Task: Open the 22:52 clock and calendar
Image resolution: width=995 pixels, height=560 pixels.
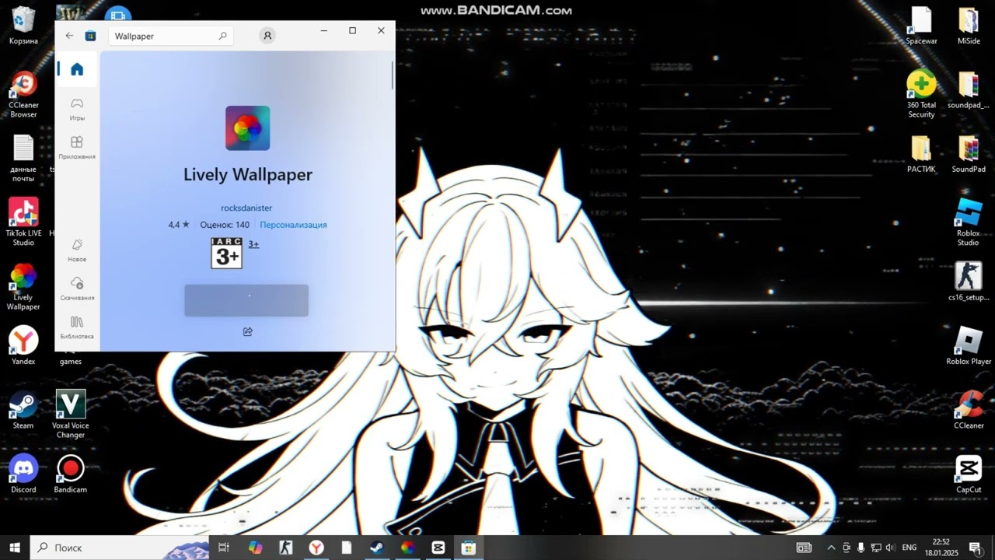Action: coord(941,548)
